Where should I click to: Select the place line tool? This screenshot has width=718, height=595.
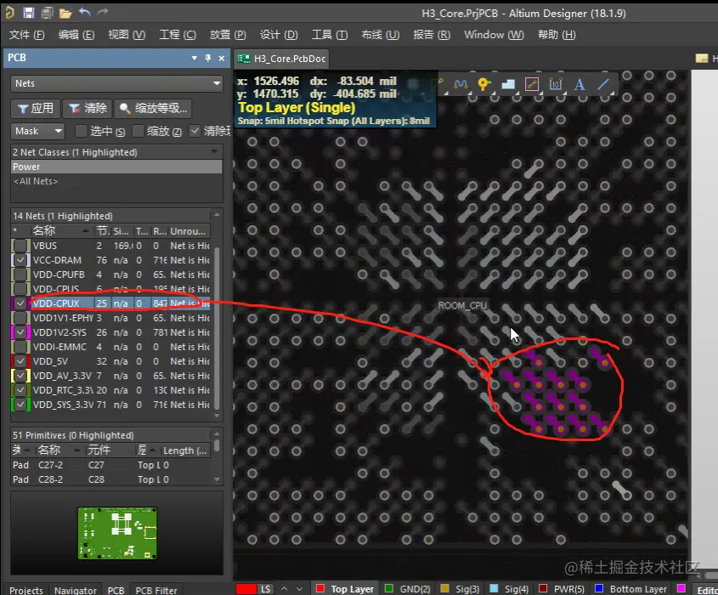click(603, 84)
